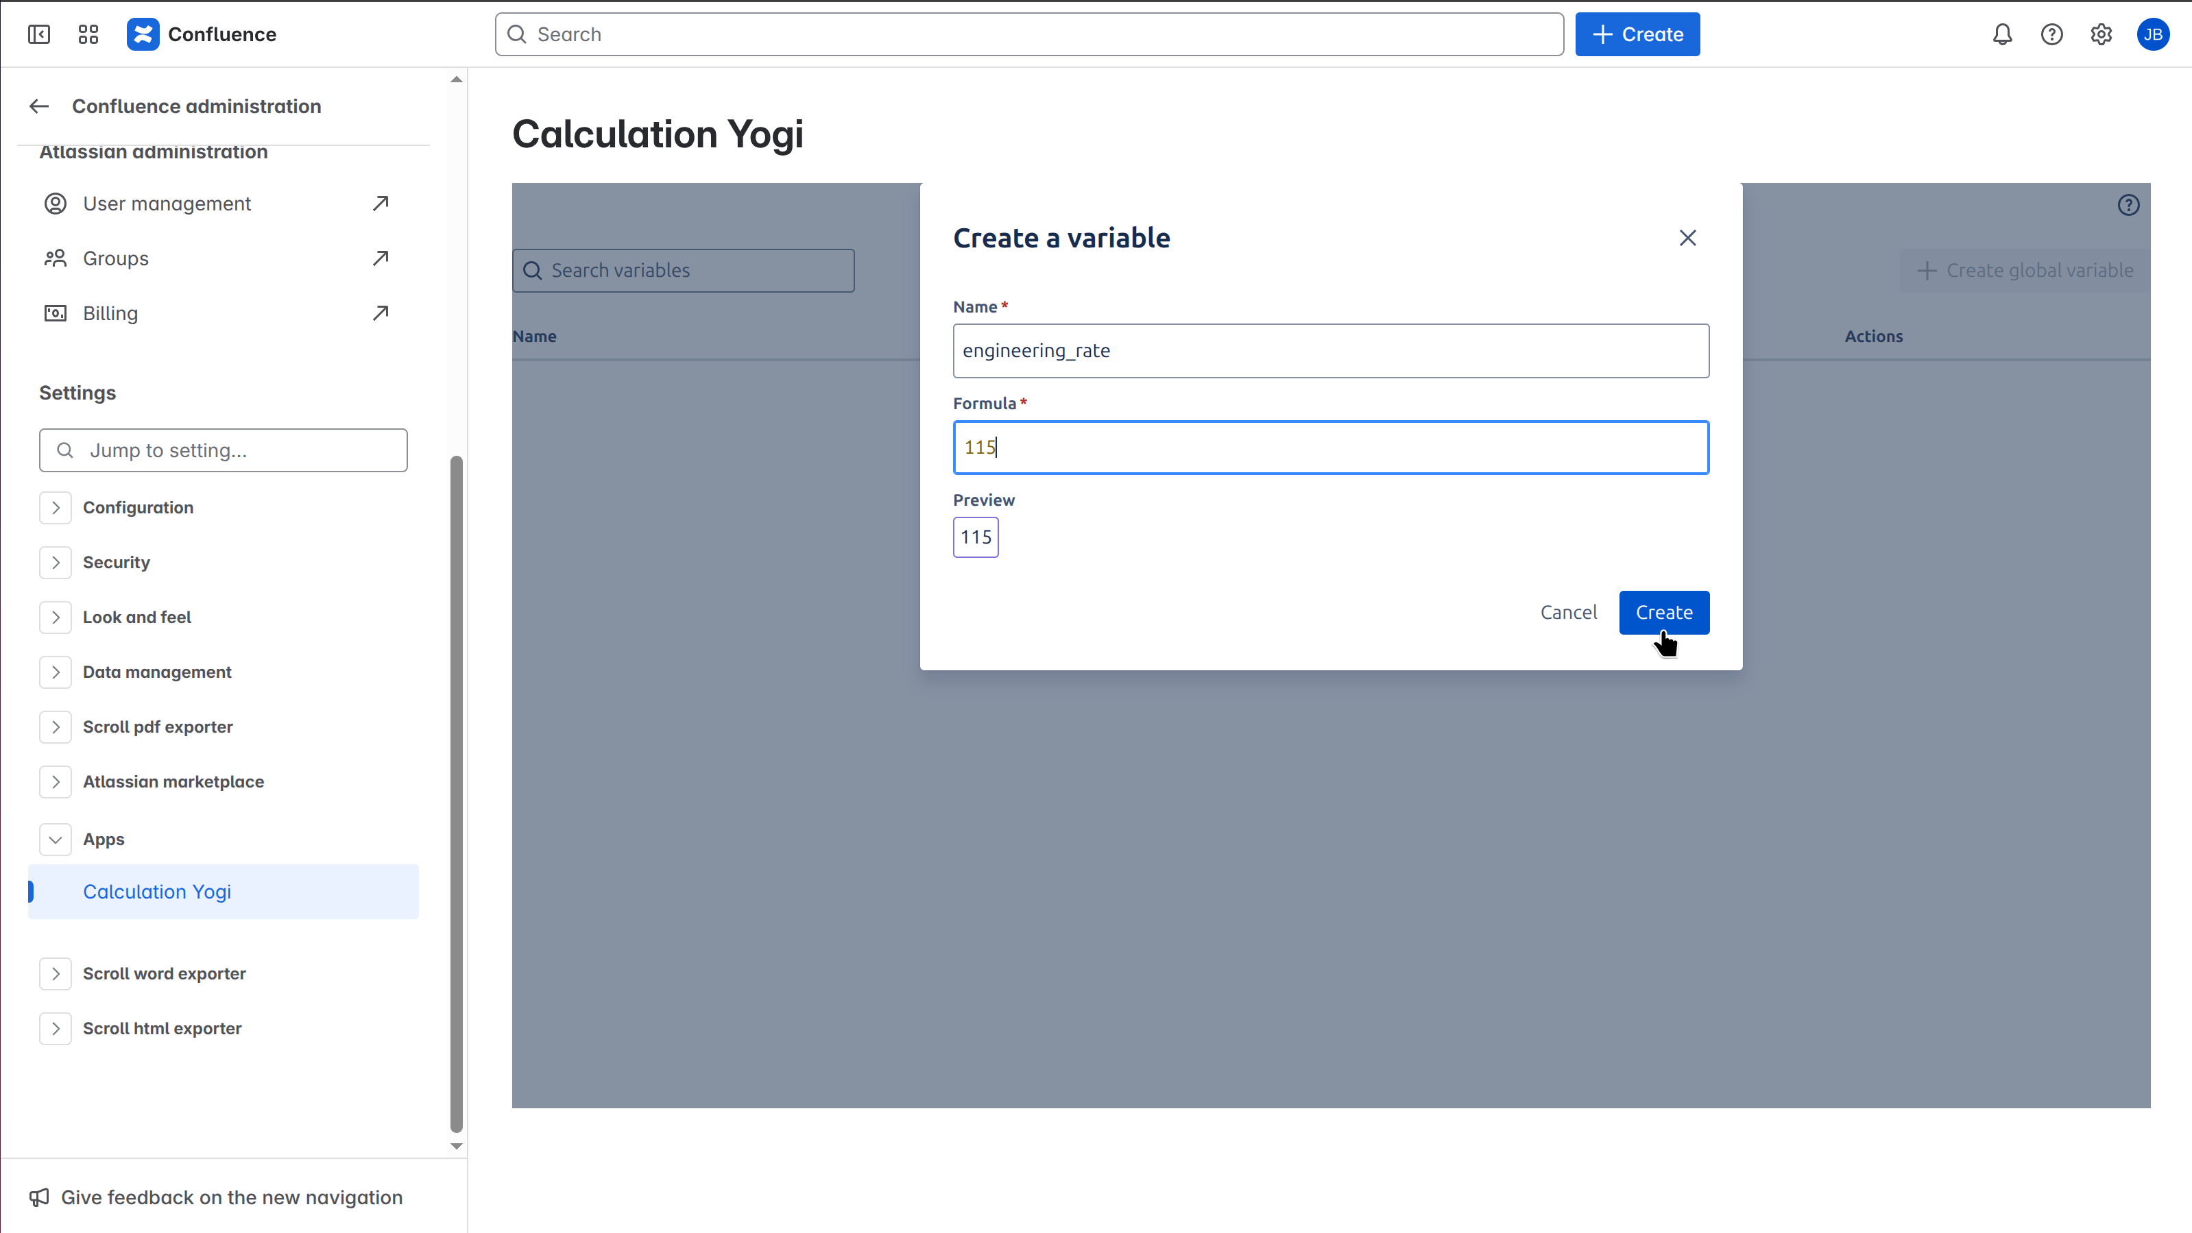Screen dimensions: 2192x1233
Task: Click the help question mark in the panel
Action: click(x=2128, y=204)
